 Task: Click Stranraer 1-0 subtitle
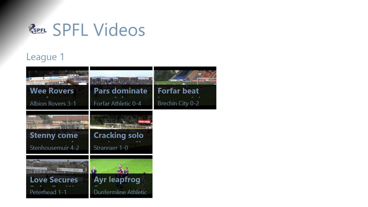pyautogui.click(x=111, y=148)
